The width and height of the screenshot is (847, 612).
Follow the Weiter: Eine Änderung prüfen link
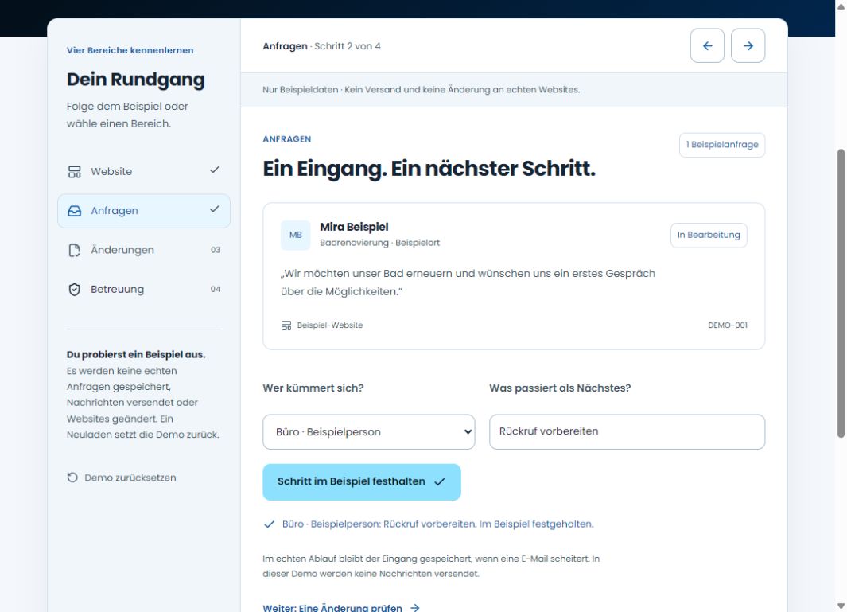coord(341,608)
